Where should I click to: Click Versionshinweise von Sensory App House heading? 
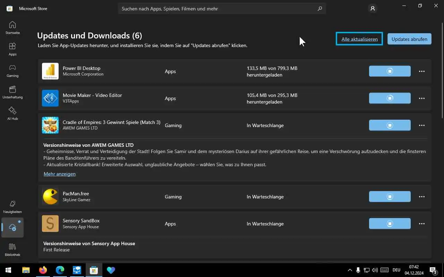click(x=89, y=243)
